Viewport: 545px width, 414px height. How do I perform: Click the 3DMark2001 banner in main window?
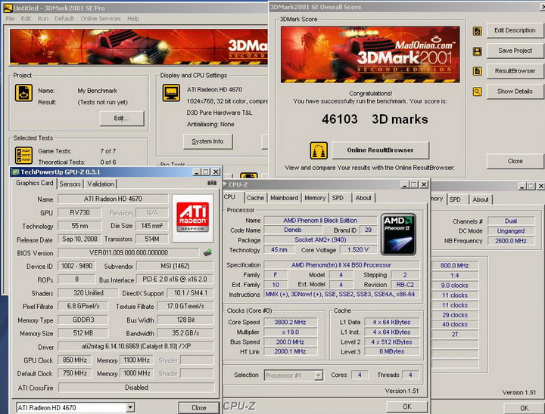(139, 47)
